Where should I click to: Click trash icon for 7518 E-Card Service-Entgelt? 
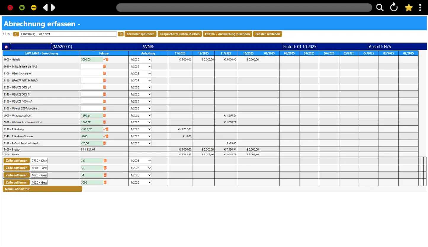coord(104,143)
